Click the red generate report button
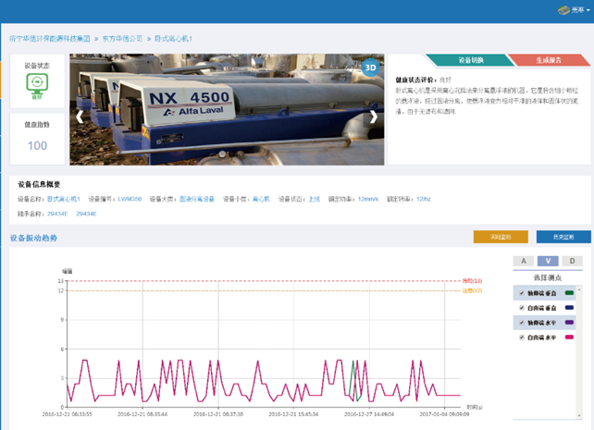The height and width of the screenshot is (430, 594). pos(548,60)
